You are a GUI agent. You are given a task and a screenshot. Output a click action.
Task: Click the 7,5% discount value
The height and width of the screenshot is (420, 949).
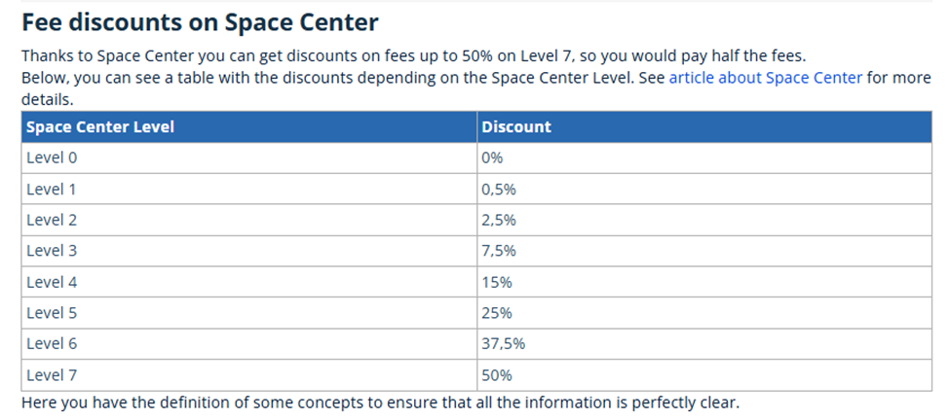point(498,251)
